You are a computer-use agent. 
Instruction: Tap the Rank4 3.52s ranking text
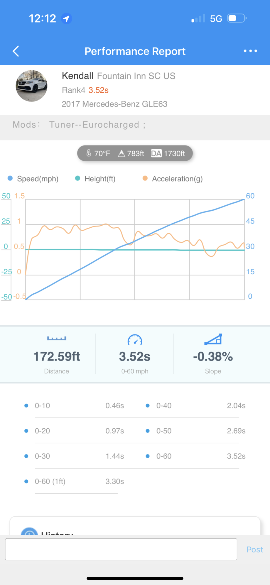[85, 90]
